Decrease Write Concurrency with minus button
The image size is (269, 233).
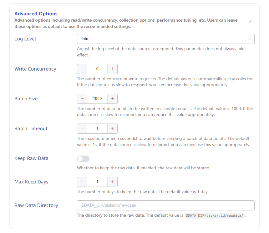click(x=82, y=69)
